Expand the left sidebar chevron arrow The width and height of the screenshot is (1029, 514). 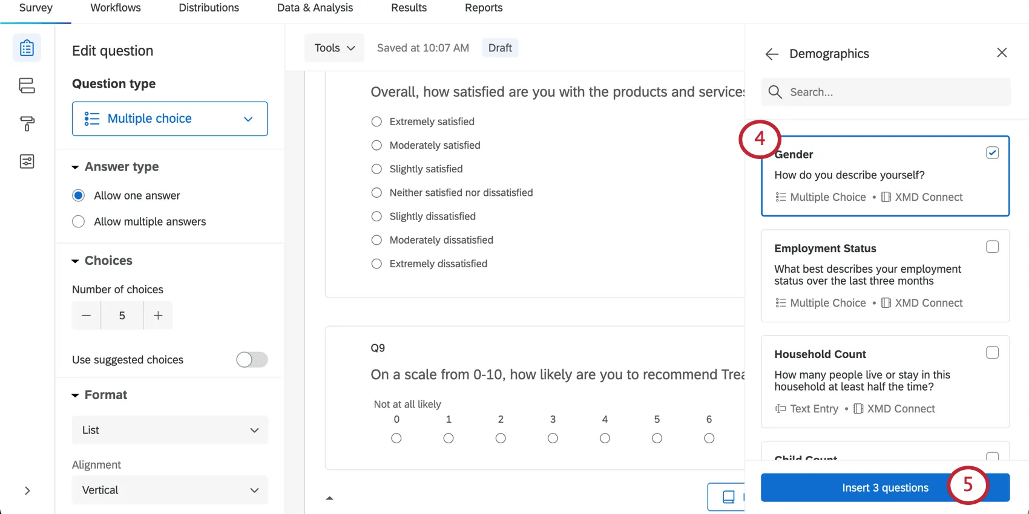tap(27, 490)
